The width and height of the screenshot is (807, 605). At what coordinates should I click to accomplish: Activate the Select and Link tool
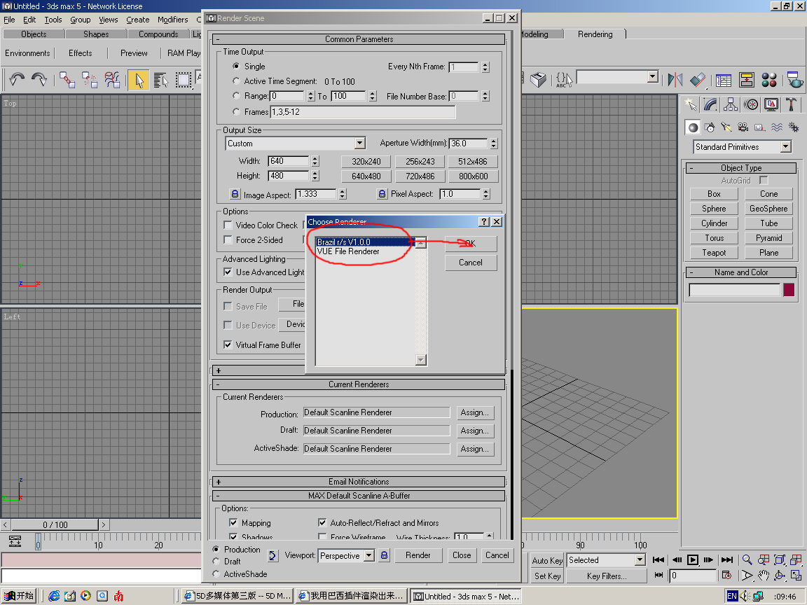(67, 80)
